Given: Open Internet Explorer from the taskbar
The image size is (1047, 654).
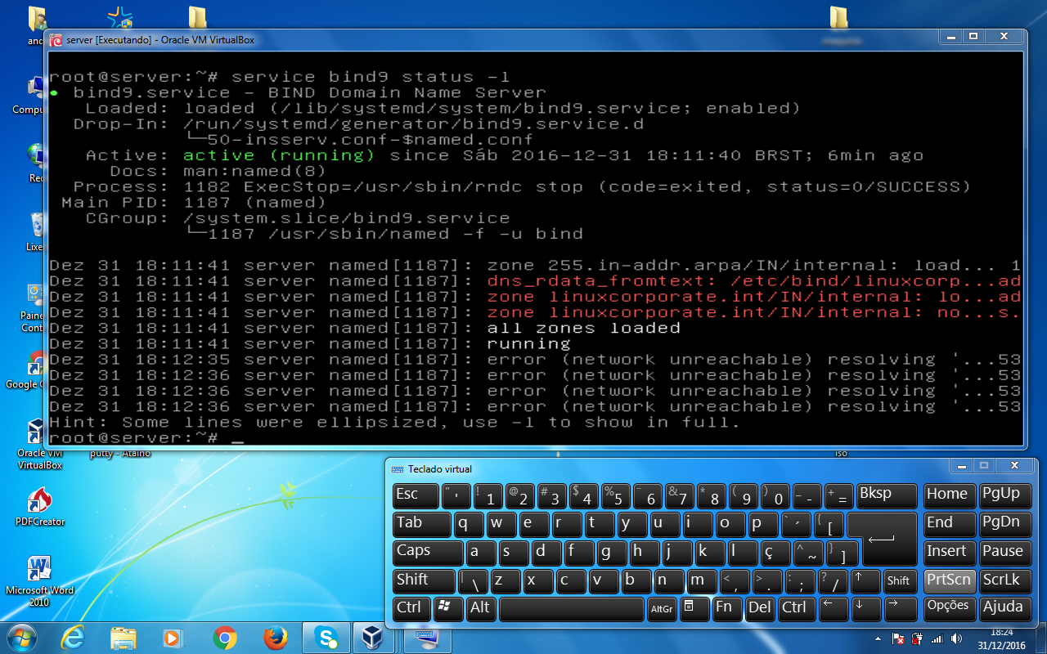Looking at the screenshot, I should [x=73, y=637].
